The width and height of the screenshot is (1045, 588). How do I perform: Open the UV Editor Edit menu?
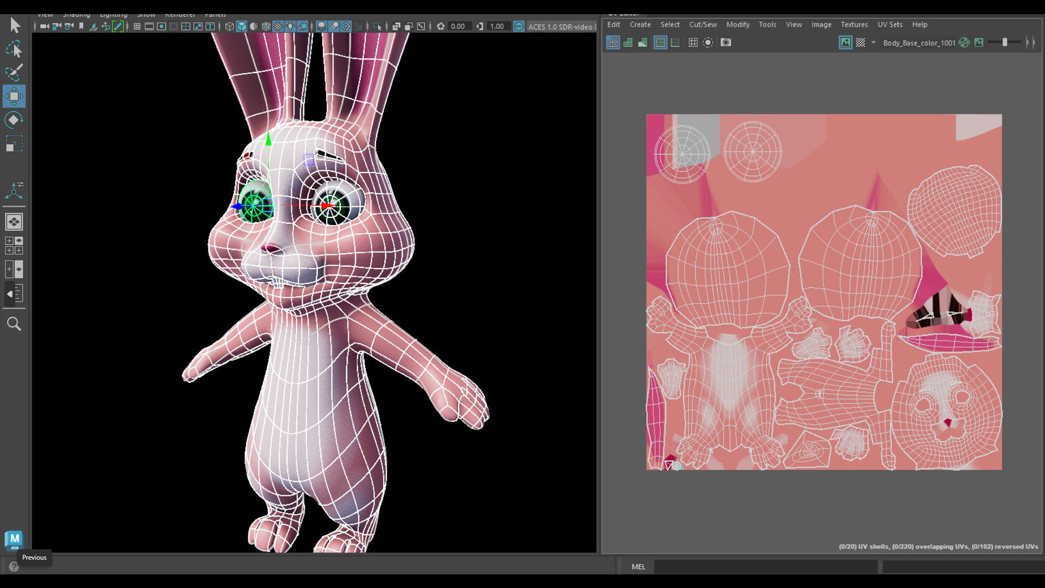point(613,24)
